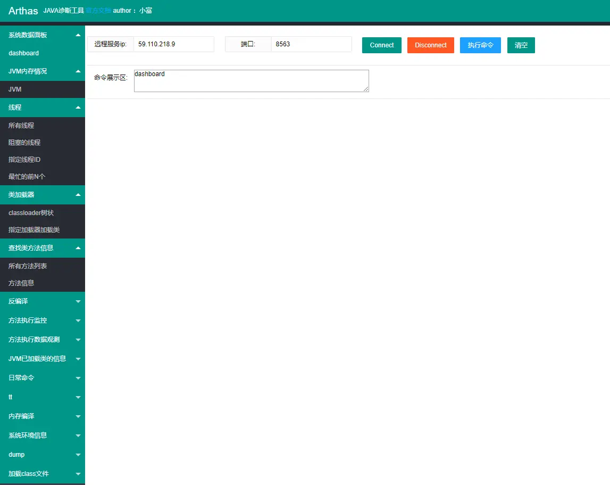Grab the textarea resize handle corner
Viewport: 610px width, 485px height.
click(x=366, y=89)
